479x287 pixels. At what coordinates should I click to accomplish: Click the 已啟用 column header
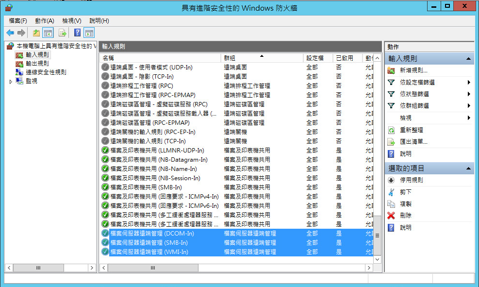coord(347,58)
